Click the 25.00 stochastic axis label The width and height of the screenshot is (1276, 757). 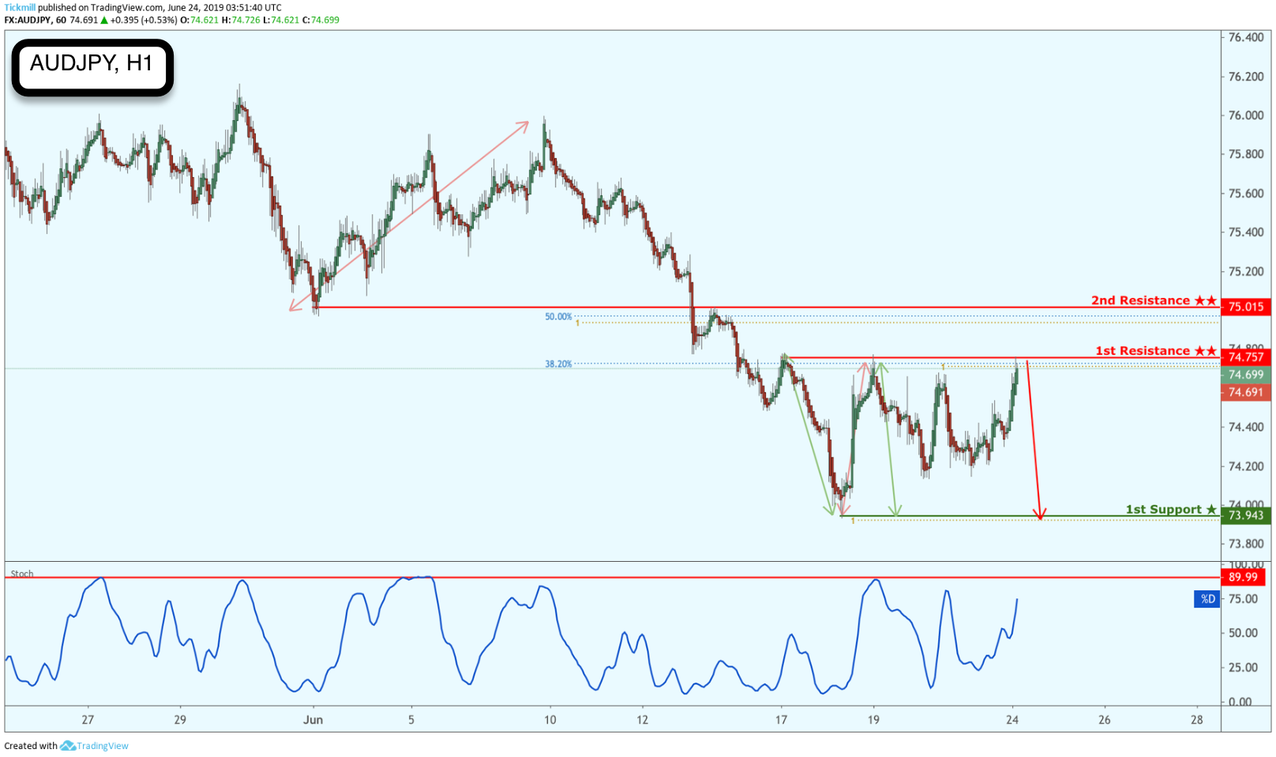[x=1244, y=668]
